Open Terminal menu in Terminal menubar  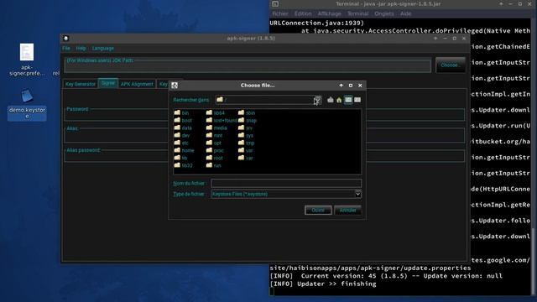[x=357, y=13]
